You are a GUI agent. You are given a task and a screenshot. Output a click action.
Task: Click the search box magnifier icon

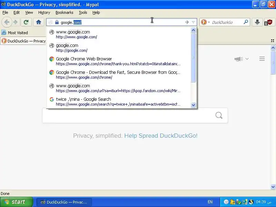click(246, 22)
